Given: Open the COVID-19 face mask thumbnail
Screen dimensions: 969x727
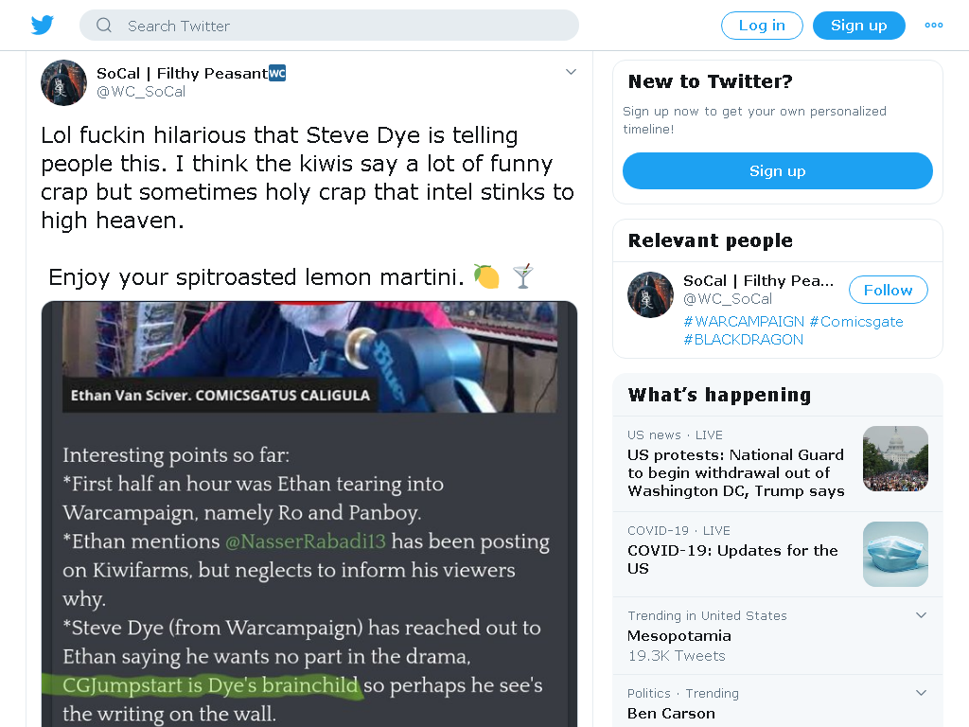Looking at the screenshot, I should (x=895, y=554).
